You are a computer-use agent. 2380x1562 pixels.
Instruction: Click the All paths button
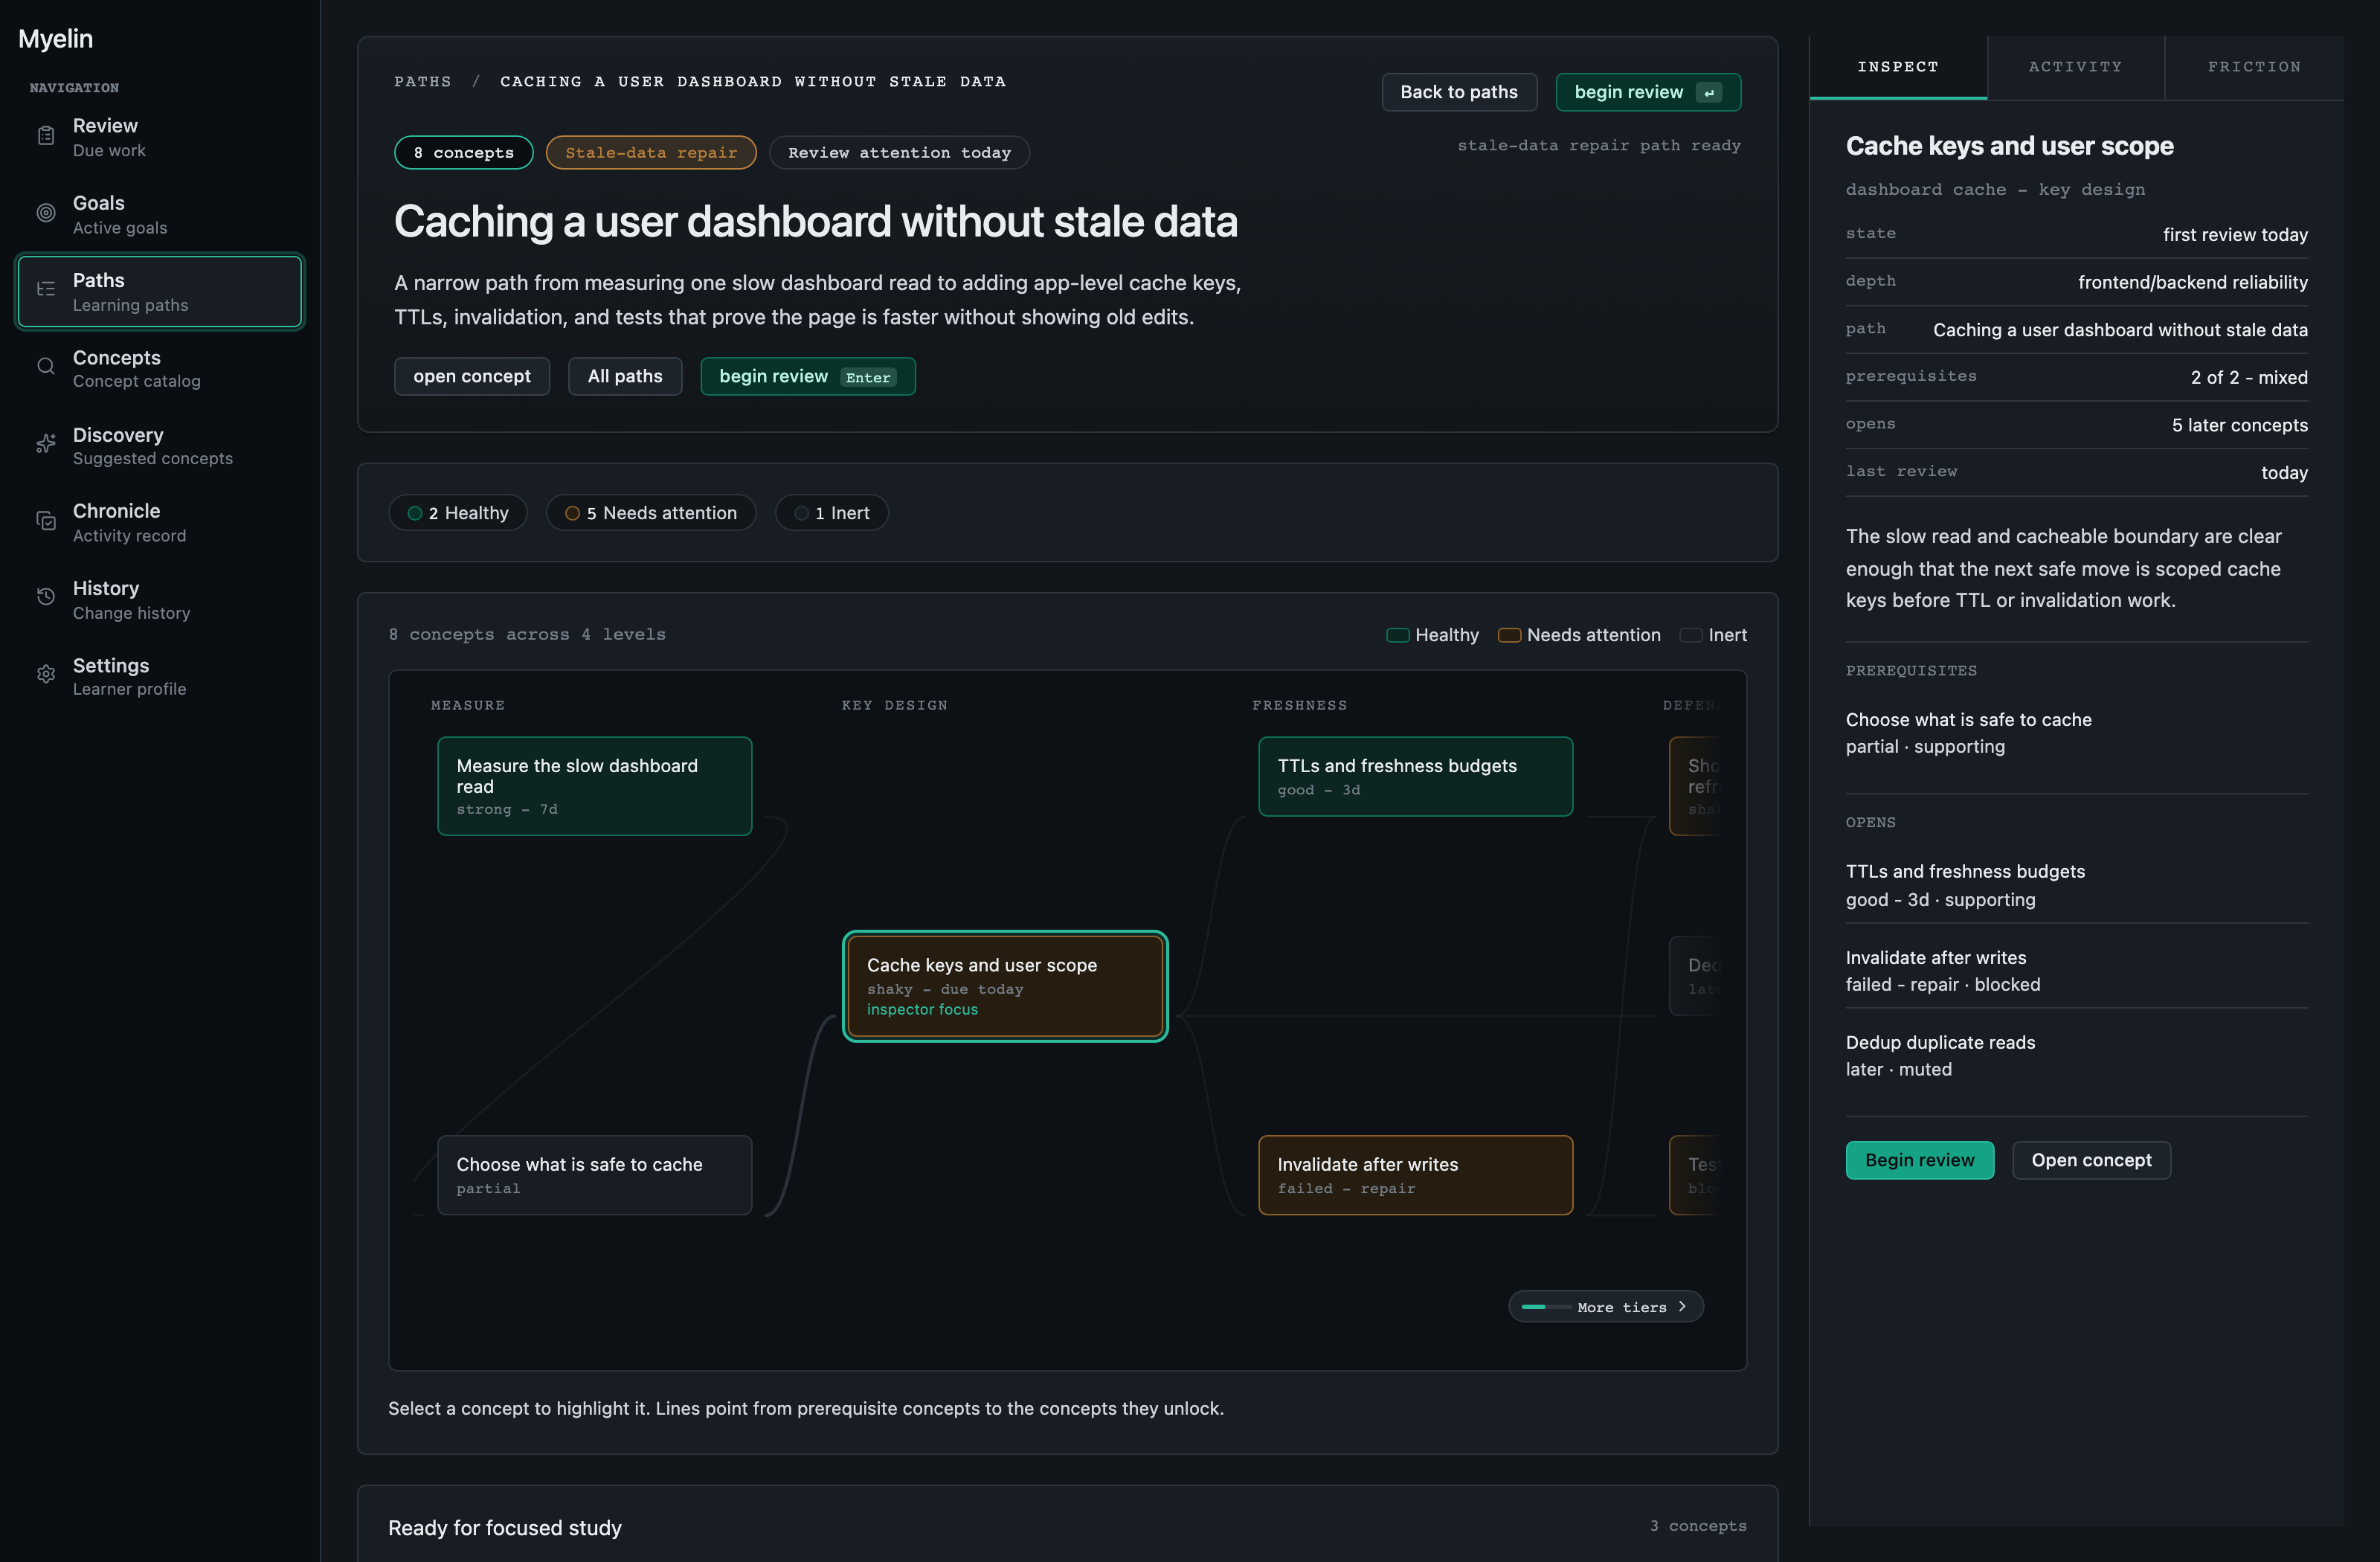(625, 376)
